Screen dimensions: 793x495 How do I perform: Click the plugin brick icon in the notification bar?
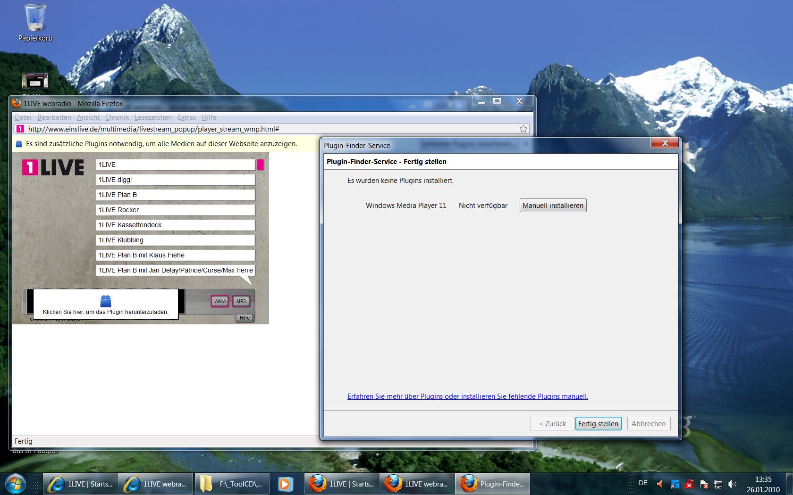tap(19, 144)
